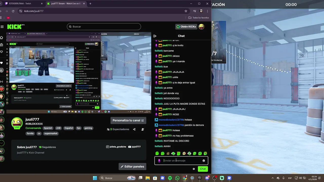Click juuli777 channel avatar with LIVE badge
324x182 pixels.
point(17,123)
